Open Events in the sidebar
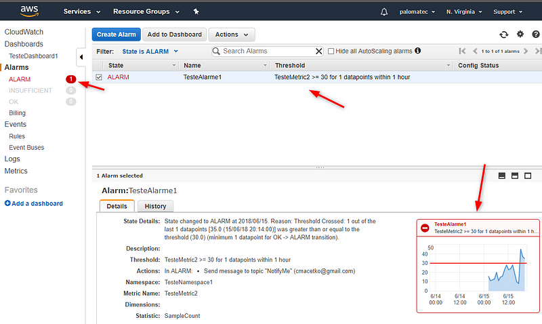542x324 pixels. click(15, 124)
